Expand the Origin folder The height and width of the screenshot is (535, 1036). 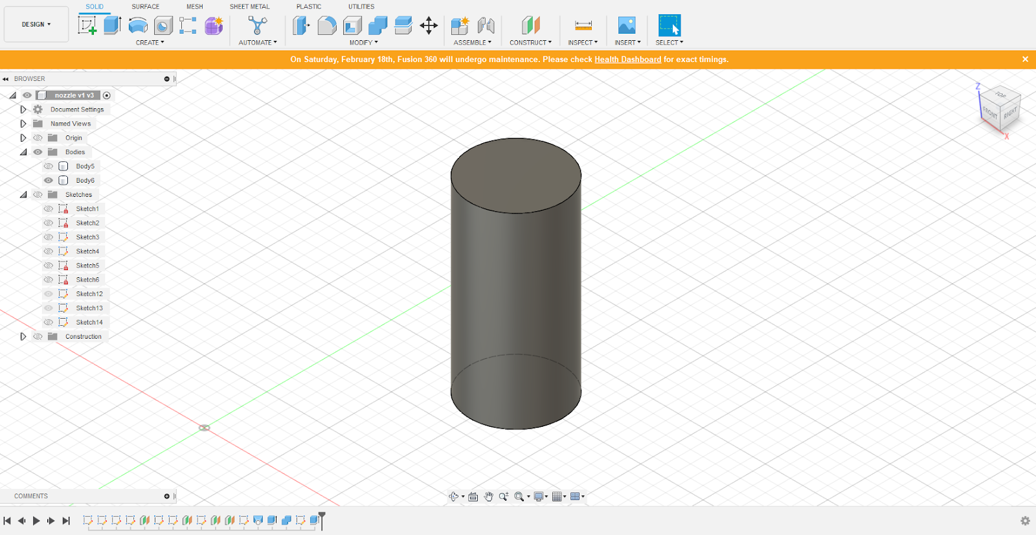23,138
